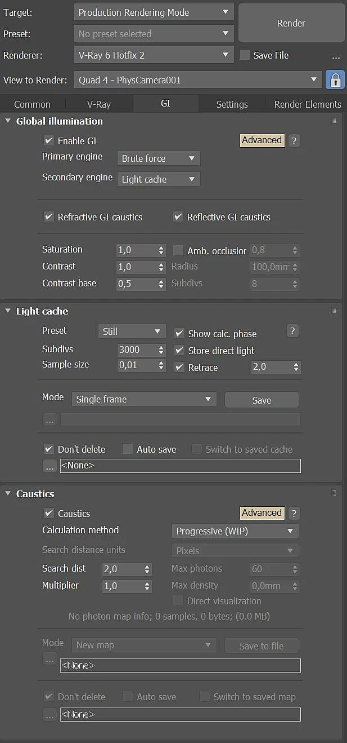Image resolution: width=347 pixels, height=743 pixels.
Task: Click the Caustics rollout help question mark
Action: 294,514
